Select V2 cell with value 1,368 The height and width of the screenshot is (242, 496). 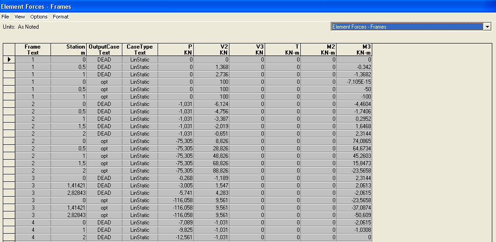[212, 67]
